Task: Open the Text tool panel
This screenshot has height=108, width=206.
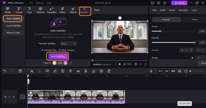Action: [x=30, y=10]
